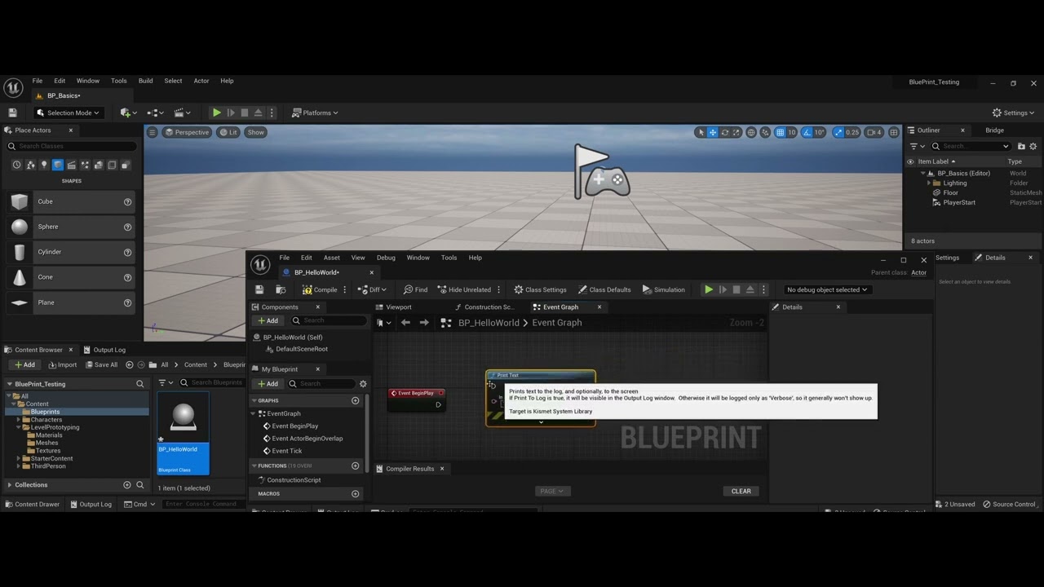Open the Lit view mode menu
The image size is (1044, 587).
pyautogui.click(x=228, y=132)
